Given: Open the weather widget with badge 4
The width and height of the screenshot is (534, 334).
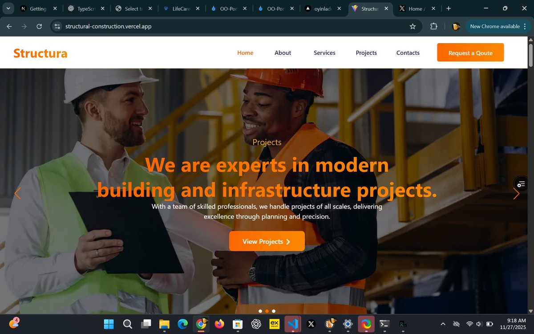Looking at the screenshot, I should pos(14,323).
